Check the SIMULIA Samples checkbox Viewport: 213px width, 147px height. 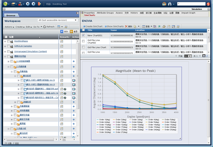pyautogui.click(x=8, y=46)
